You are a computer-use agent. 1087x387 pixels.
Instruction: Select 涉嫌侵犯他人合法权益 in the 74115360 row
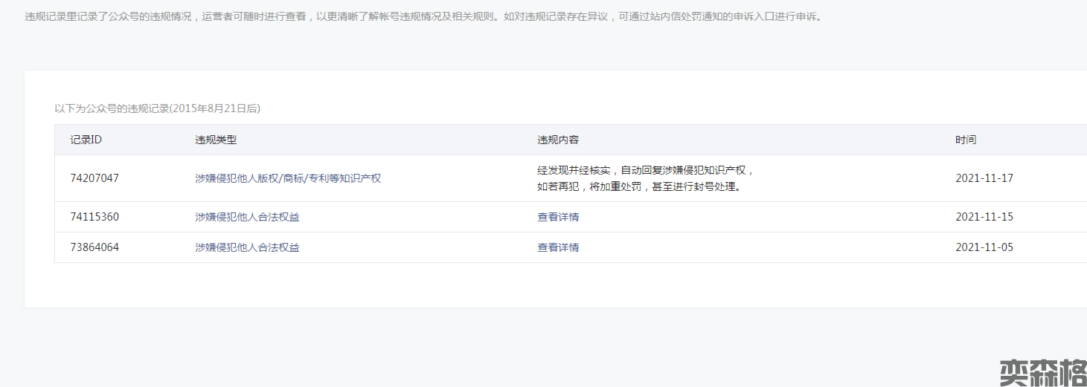[x=247, y=217]
